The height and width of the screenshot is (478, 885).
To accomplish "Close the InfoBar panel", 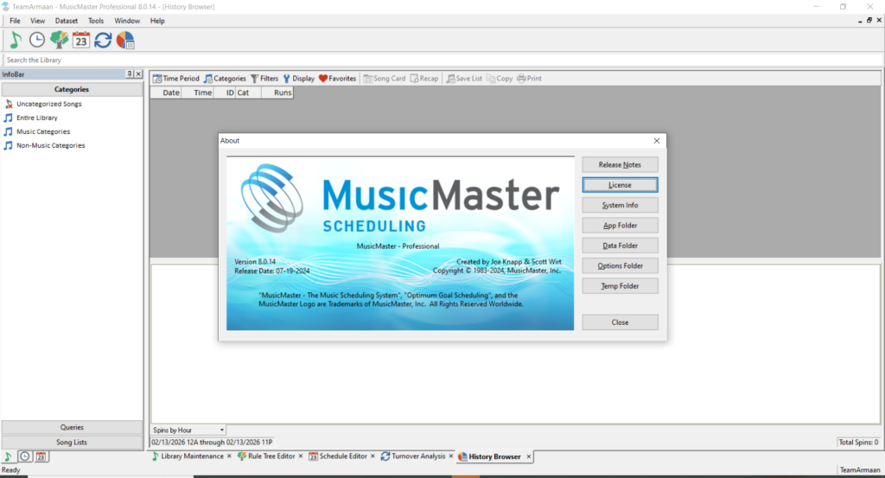I will point(138,74).
